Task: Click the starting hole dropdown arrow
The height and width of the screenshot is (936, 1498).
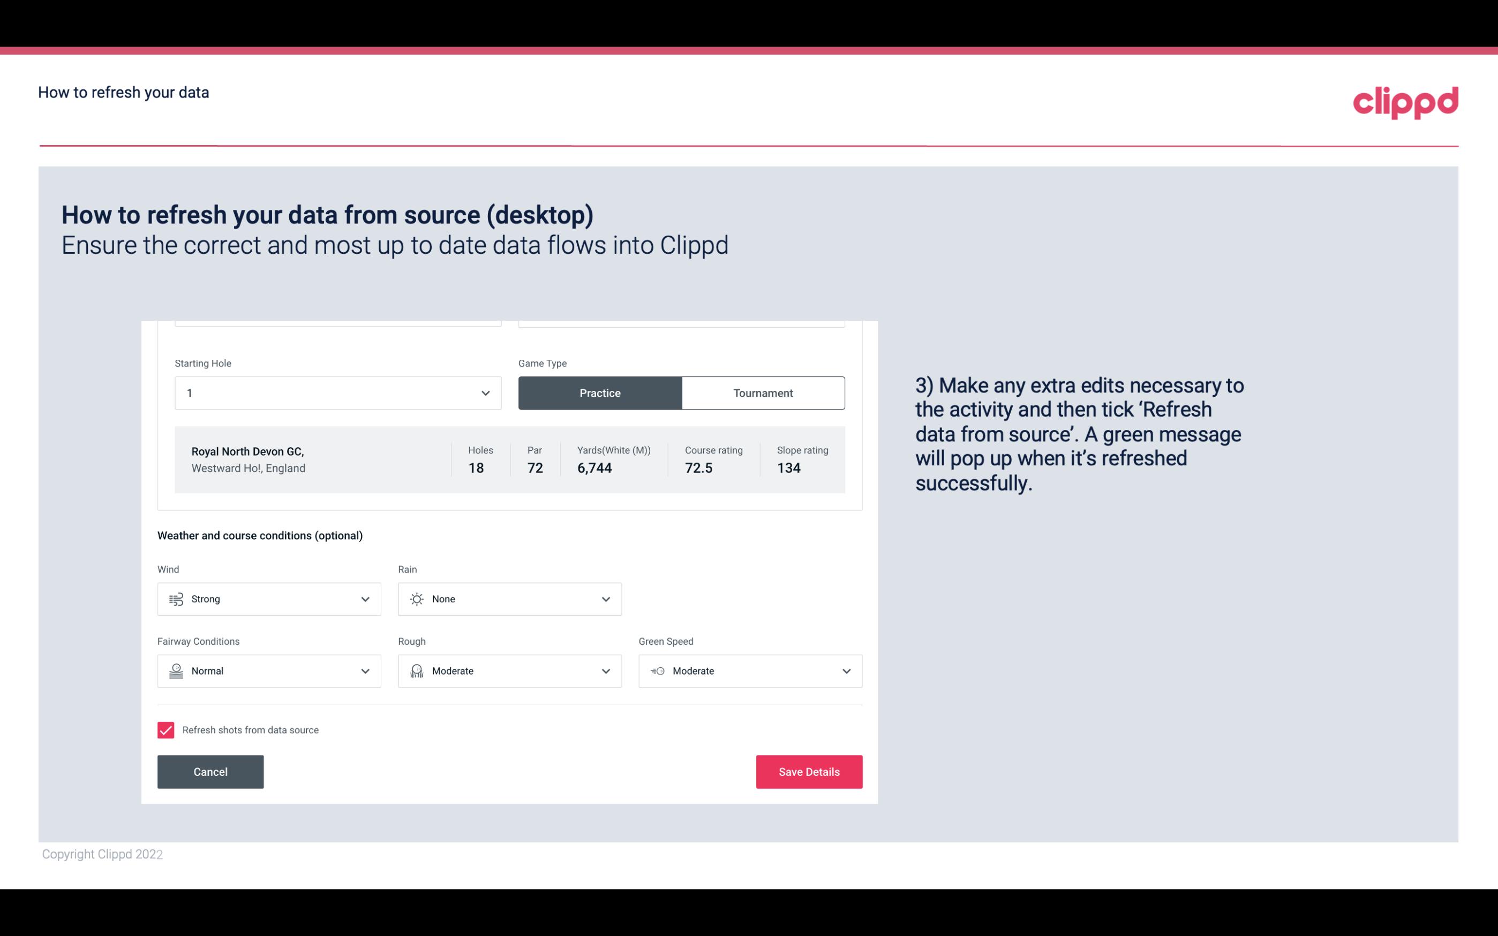Action: point(485,392)
